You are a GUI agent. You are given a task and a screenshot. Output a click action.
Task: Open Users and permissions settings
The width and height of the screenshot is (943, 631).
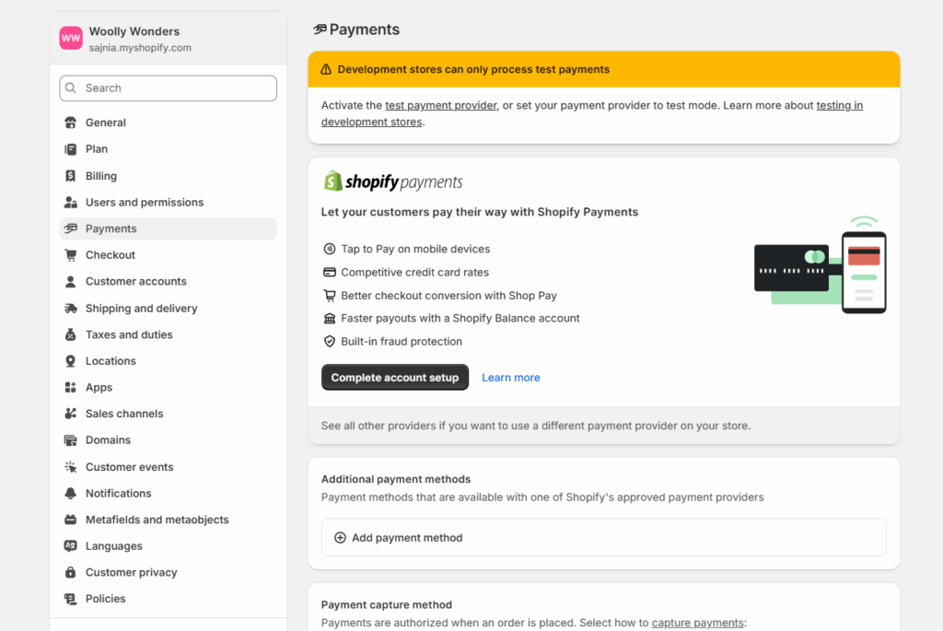click(144, 203)
